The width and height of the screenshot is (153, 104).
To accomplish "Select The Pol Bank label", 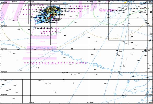I will click(x=44, y=28).
